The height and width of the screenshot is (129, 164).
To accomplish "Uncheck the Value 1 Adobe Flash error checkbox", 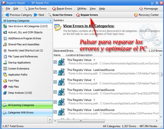I will click(55, 82).
